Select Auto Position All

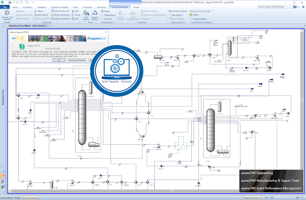pyautogui.click(x=60, y=11)
